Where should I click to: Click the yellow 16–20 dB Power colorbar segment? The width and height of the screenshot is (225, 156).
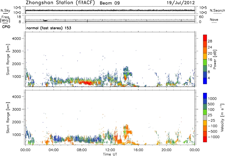(205, 56)
